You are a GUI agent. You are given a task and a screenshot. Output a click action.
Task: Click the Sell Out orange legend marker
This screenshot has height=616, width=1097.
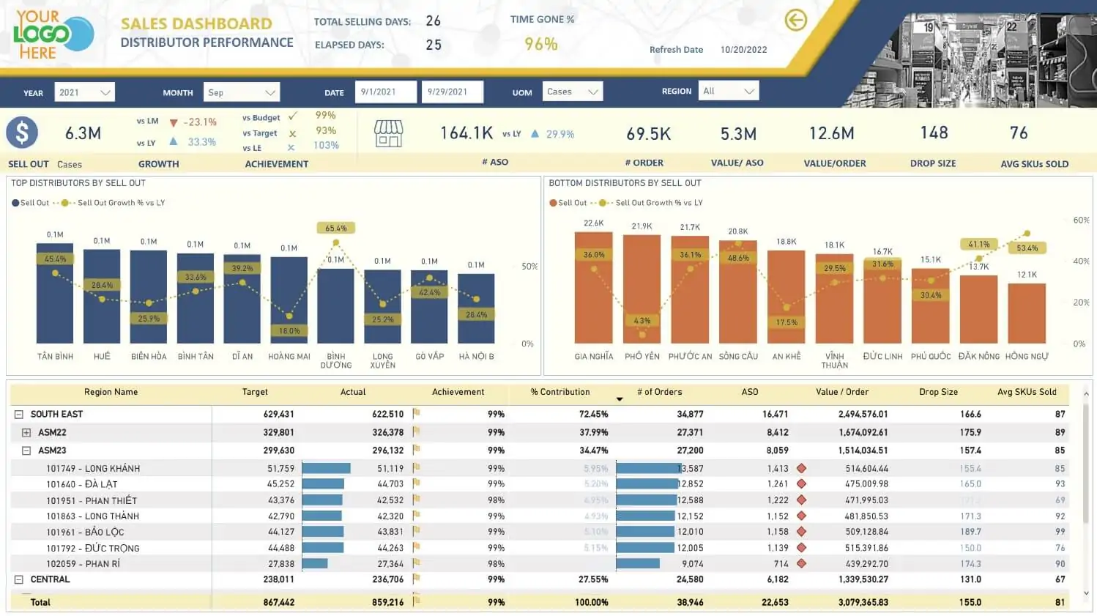[x=553, y=203]
